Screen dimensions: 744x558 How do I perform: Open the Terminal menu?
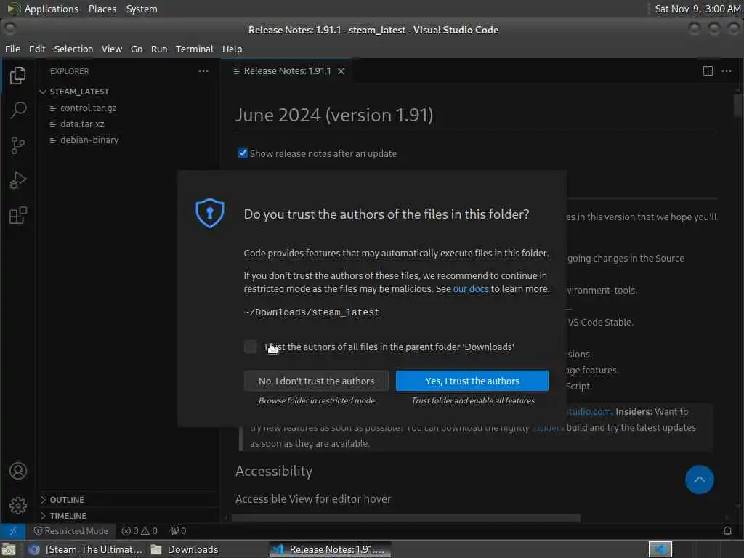(x=195, y=49)
